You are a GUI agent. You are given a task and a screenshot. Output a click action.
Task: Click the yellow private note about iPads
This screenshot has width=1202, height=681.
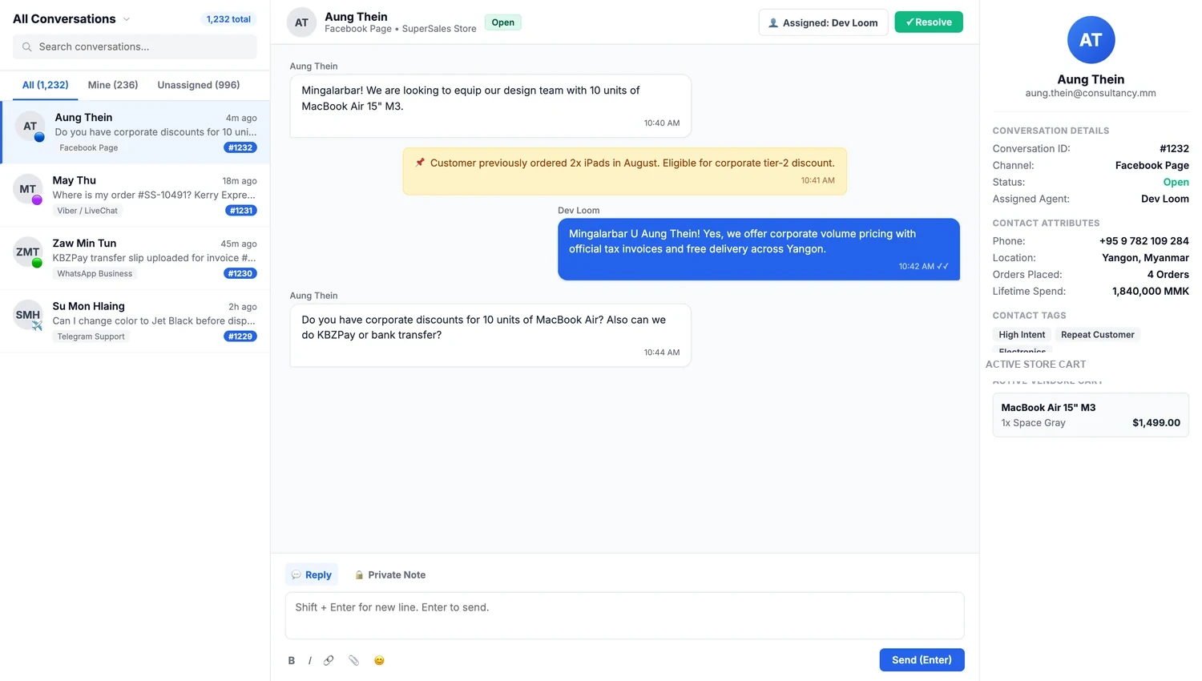tap(624, 171)
